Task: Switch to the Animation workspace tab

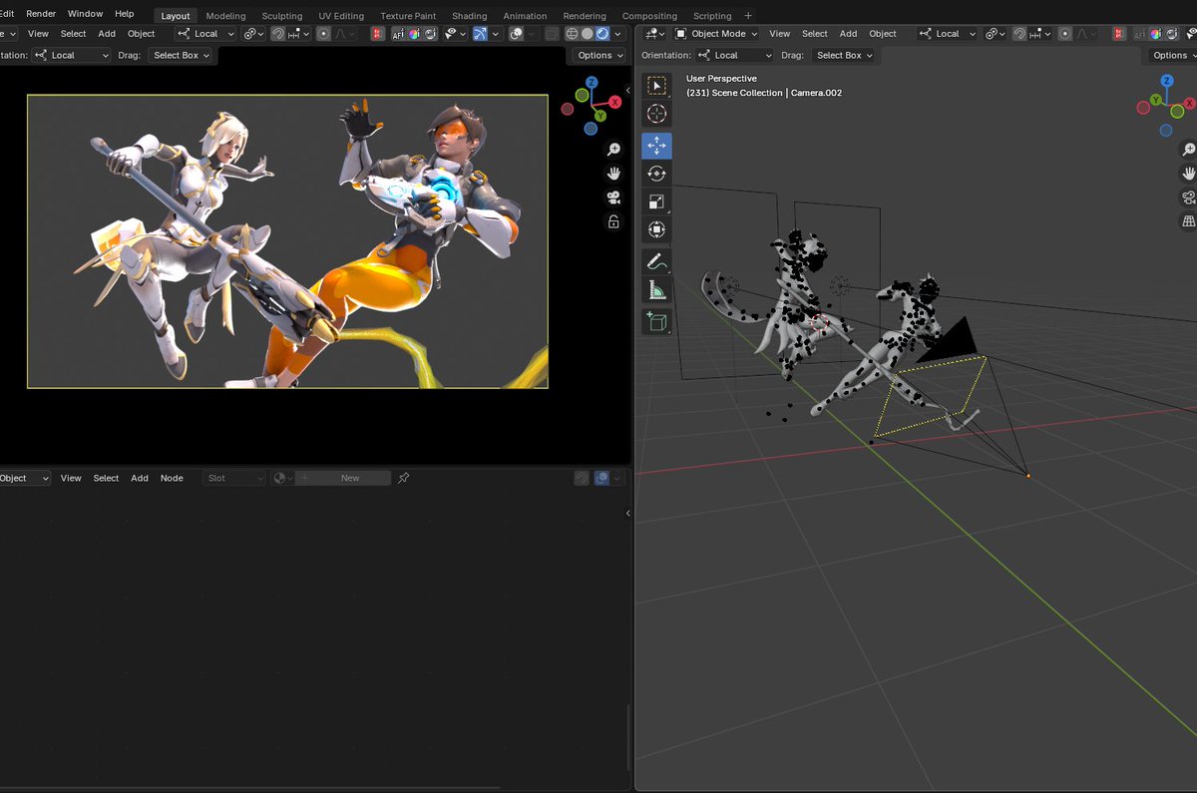Action: point(525,16)
